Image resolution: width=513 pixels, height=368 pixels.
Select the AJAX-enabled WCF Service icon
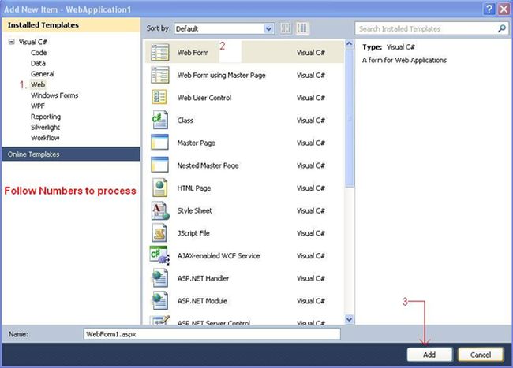click(x=159, y=255)
